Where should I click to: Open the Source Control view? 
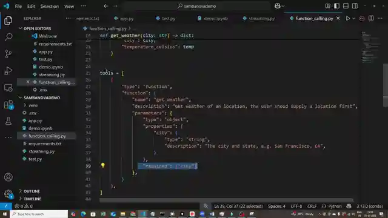[8, 54]
